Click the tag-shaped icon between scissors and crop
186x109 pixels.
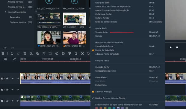tap(37, 53)
